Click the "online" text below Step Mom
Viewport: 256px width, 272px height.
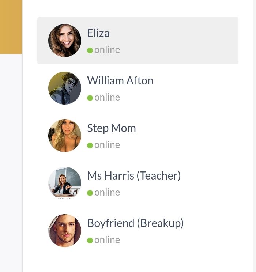coord(107,145)
